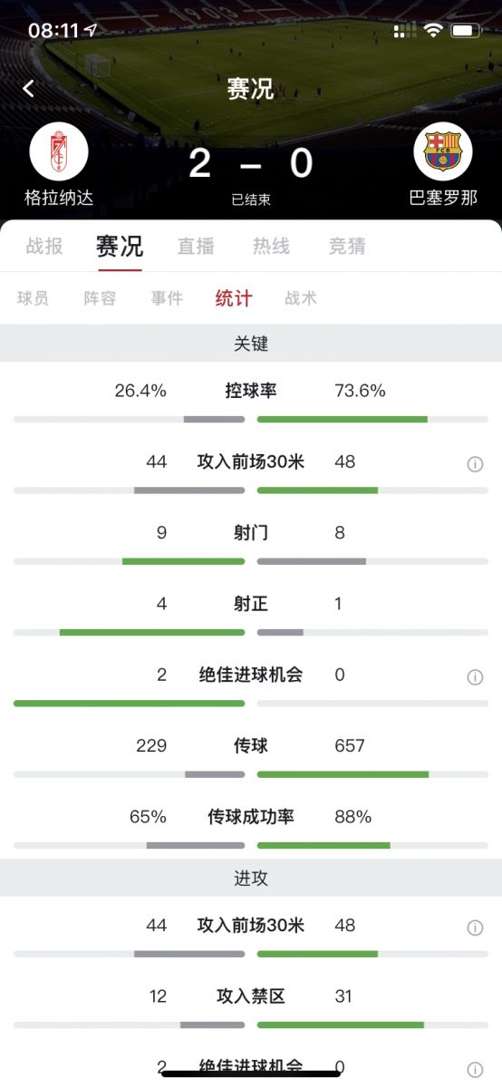Select 球员 sub-tab
This screenshot has width=502, height=1088.
pos(33,298)
